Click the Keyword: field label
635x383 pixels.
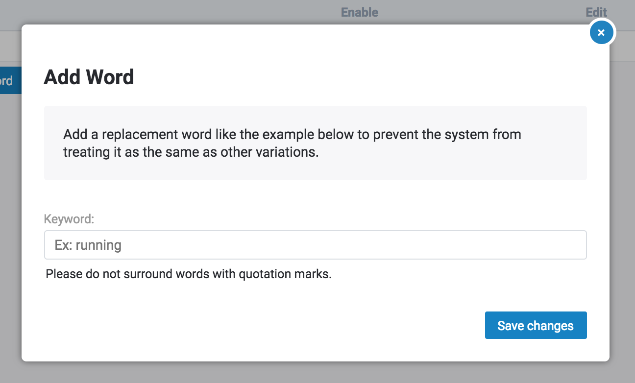[x=69, y=219]
